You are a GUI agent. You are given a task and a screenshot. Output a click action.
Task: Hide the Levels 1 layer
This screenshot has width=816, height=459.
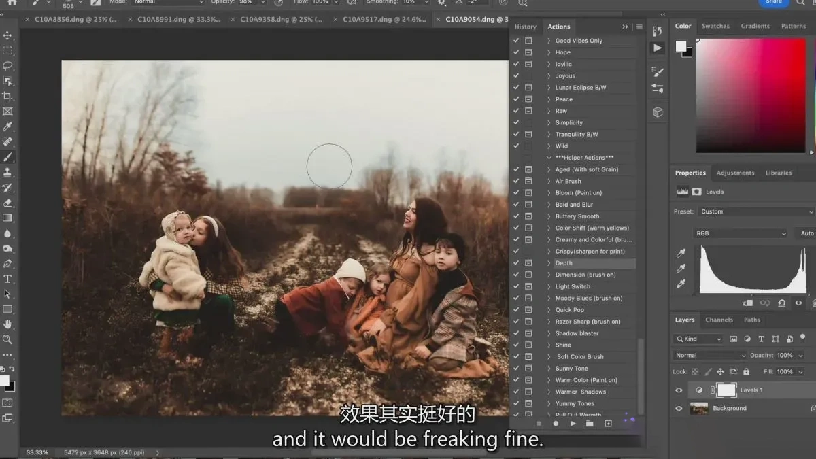679,390
